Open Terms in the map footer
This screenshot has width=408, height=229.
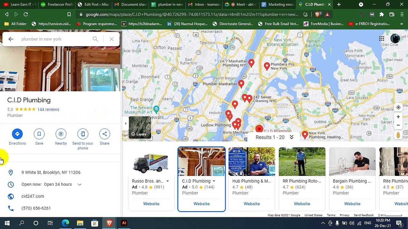pos(331,215)
